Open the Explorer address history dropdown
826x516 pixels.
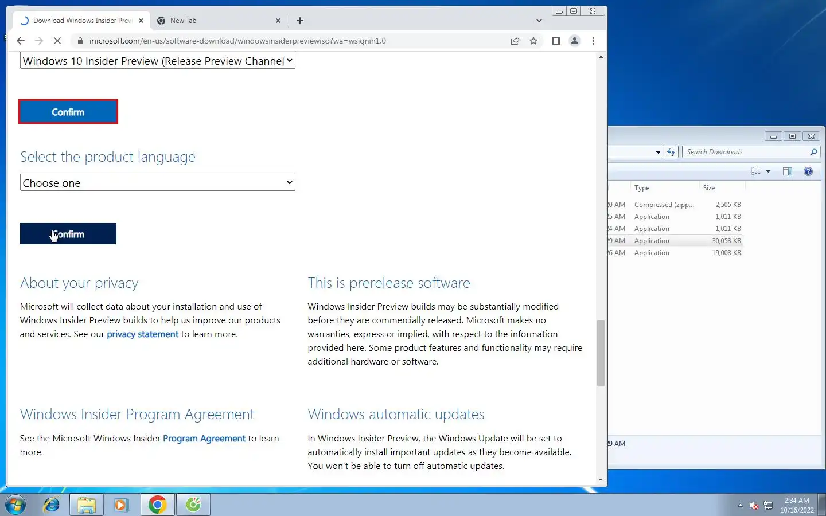point(658,152)
